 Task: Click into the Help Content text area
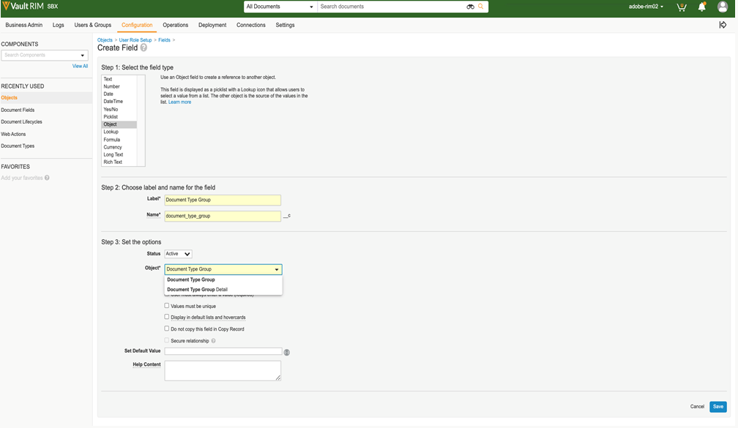[x=223, y=370]
